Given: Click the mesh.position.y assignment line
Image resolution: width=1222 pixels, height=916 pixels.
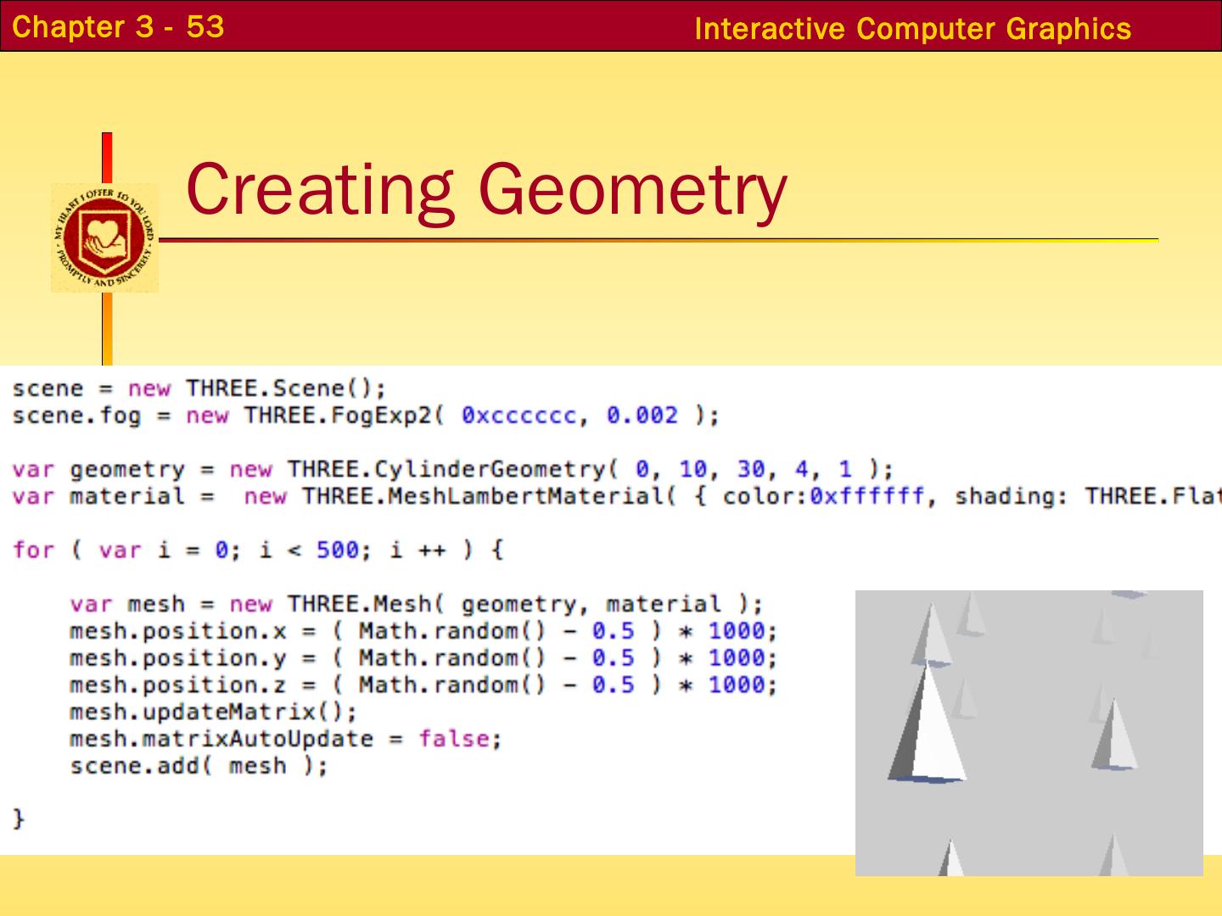Looking at the screenshot, I should [423, 658].
